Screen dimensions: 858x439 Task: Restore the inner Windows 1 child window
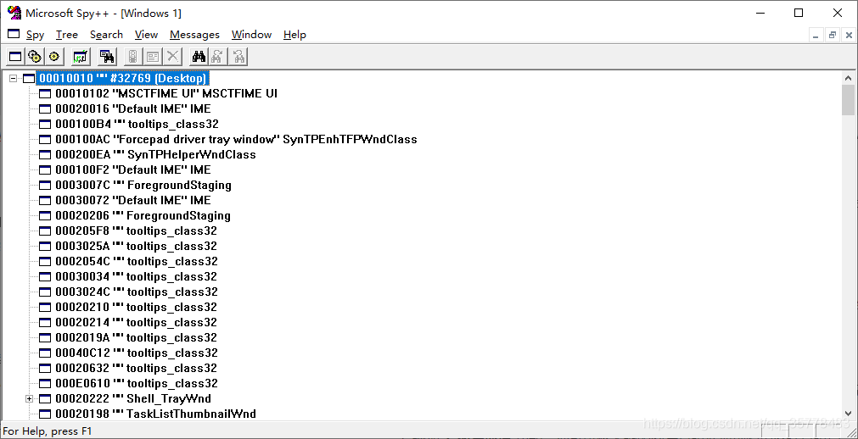click(833, 35)
